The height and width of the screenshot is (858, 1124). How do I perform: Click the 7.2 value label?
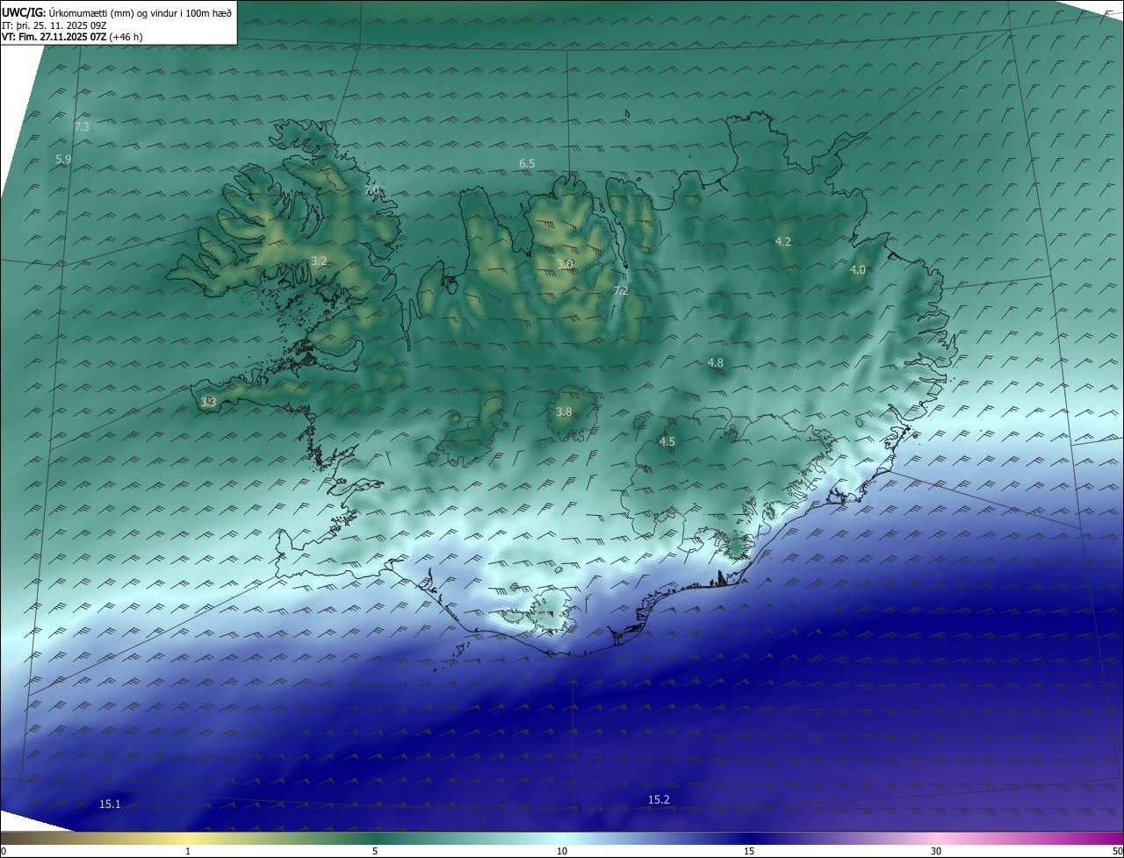click(621, 291)
